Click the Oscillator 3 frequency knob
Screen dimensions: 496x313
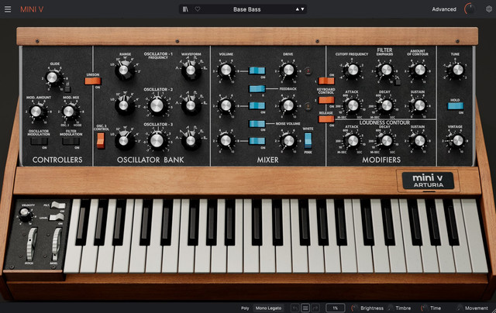[x=157, y=140]
